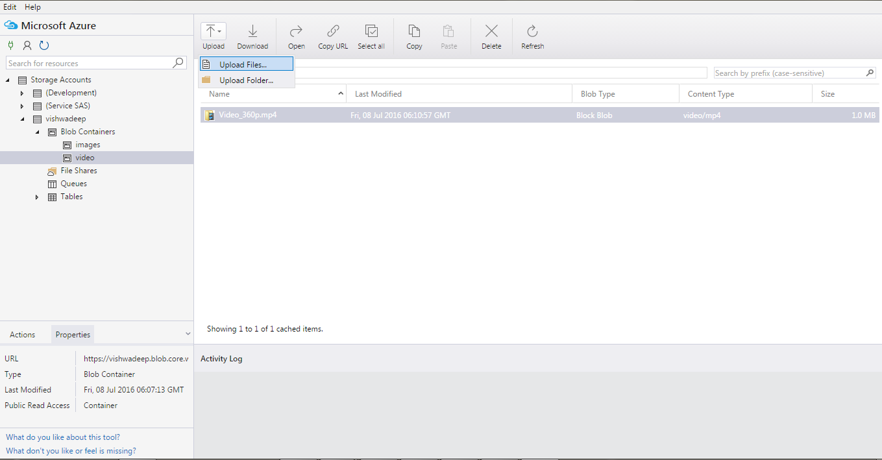882x460 pixels.
Task: Click the Type property value Blob Container
Action: (110, 374)
